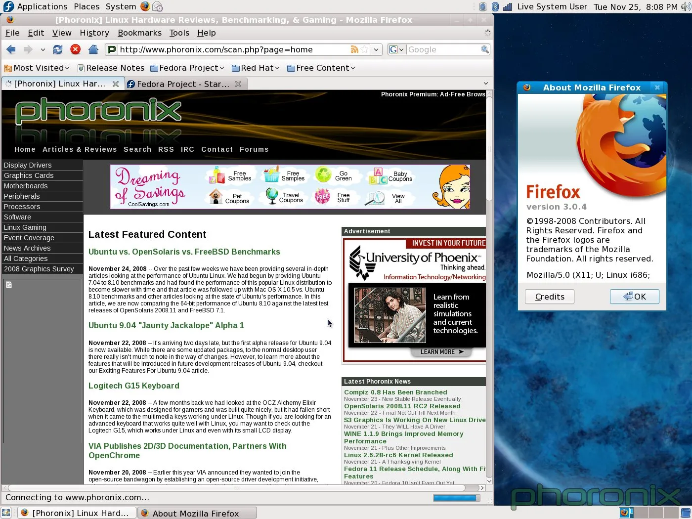Screen dimensions: 692x519
Task: Open the search engine selector dropdown
Action: 396,49
